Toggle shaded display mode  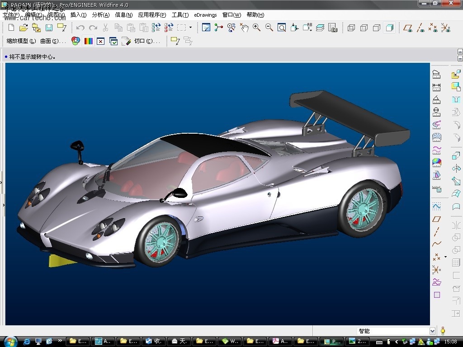click(389, 28)
